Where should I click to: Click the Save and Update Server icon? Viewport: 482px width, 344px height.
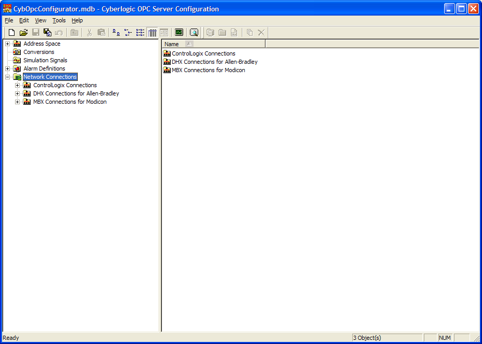coord(47,32)
